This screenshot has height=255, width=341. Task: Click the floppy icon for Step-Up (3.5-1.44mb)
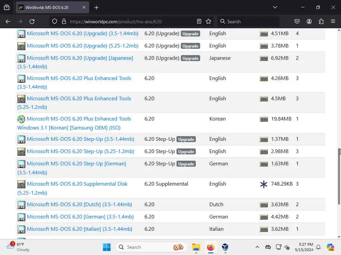point(21,139)
